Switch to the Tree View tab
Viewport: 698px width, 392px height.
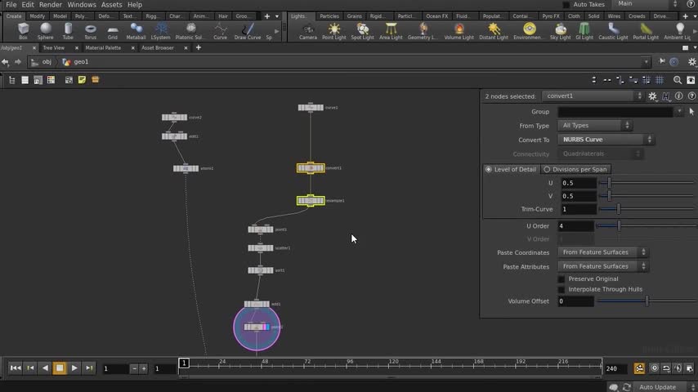tap(54, 47)
